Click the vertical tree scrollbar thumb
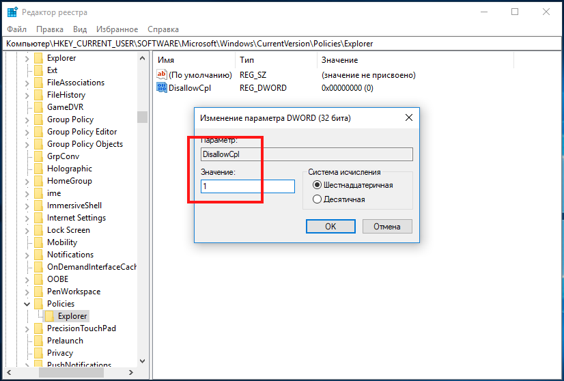This screenshot has height=381, width=564. pos(143,117)
